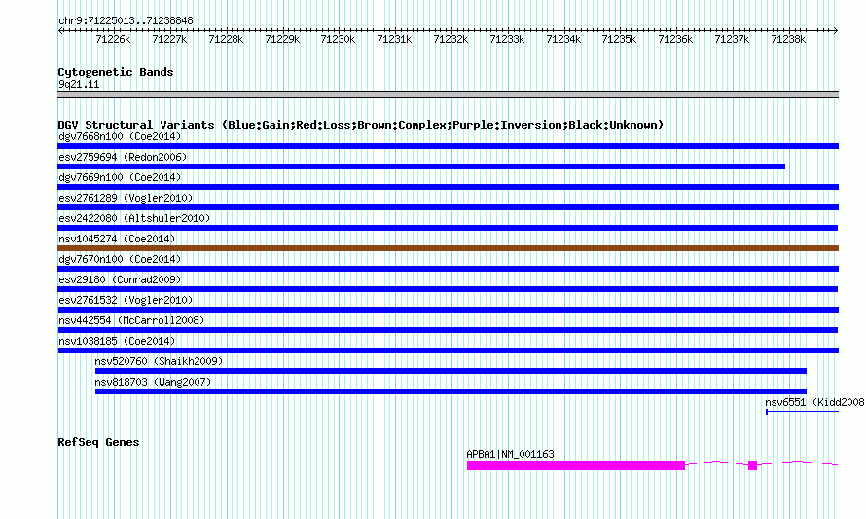The width and height of the screenshot is (866, 519).
Task: Open the dgv7669n100 (Coe2014) variant label
Action: [120, 177]
